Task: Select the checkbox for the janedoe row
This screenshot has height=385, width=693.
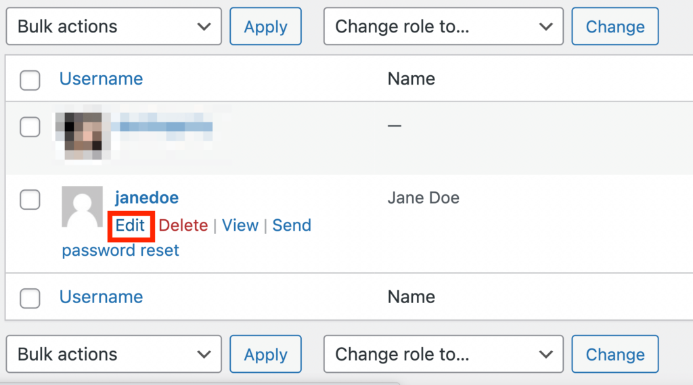Action: (x=30, y=200)
